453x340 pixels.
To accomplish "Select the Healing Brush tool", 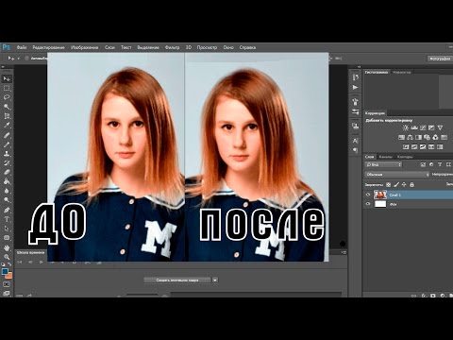I will [x=7, y=135].
